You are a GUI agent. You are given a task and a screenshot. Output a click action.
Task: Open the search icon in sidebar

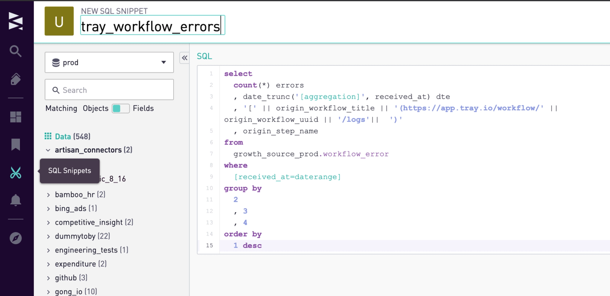pyautogui.click(x=16, y=51)
